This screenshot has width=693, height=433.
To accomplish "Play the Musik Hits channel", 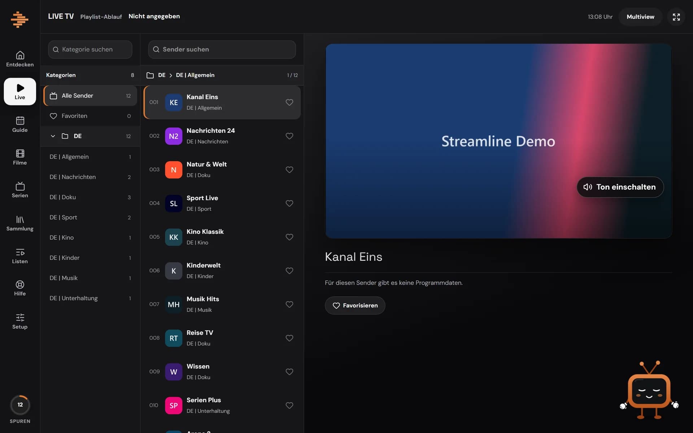I will [x=222, y=305].
